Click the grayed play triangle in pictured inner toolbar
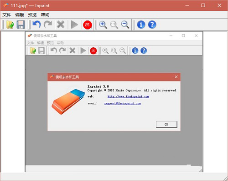 tap(83, 50)
